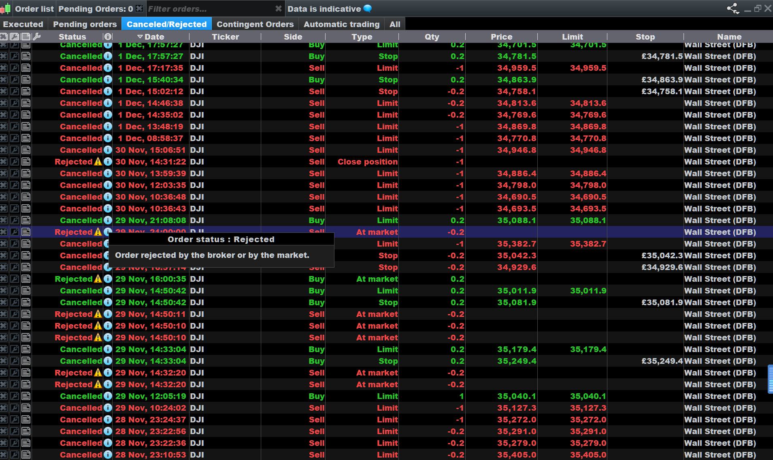Image resolution: width=773 pixels, height=460 pixels.
Task: Clear the filter with the X icon
Action: pyautogui.click(x=278, y=8)
